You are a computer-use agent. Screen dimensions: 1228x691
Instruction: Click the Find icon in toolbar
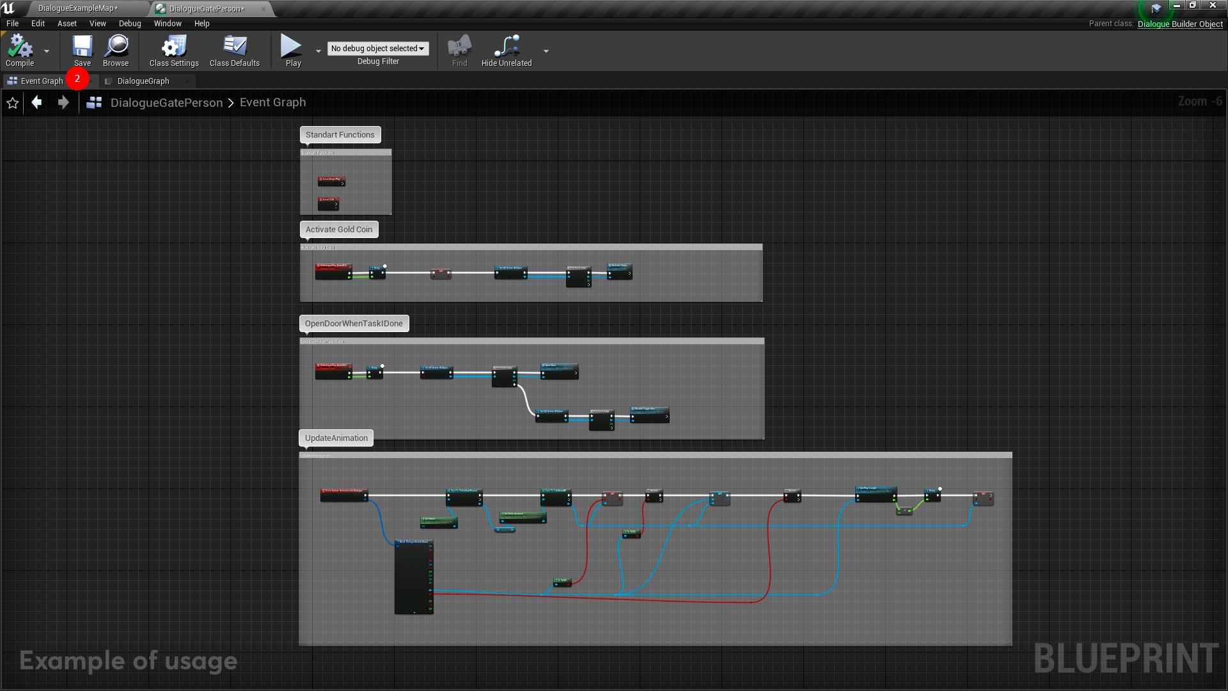click(459, 48)
